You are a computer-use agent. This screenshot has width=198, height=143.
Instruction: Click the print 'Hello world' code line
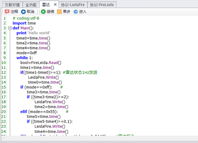point(33,33)
